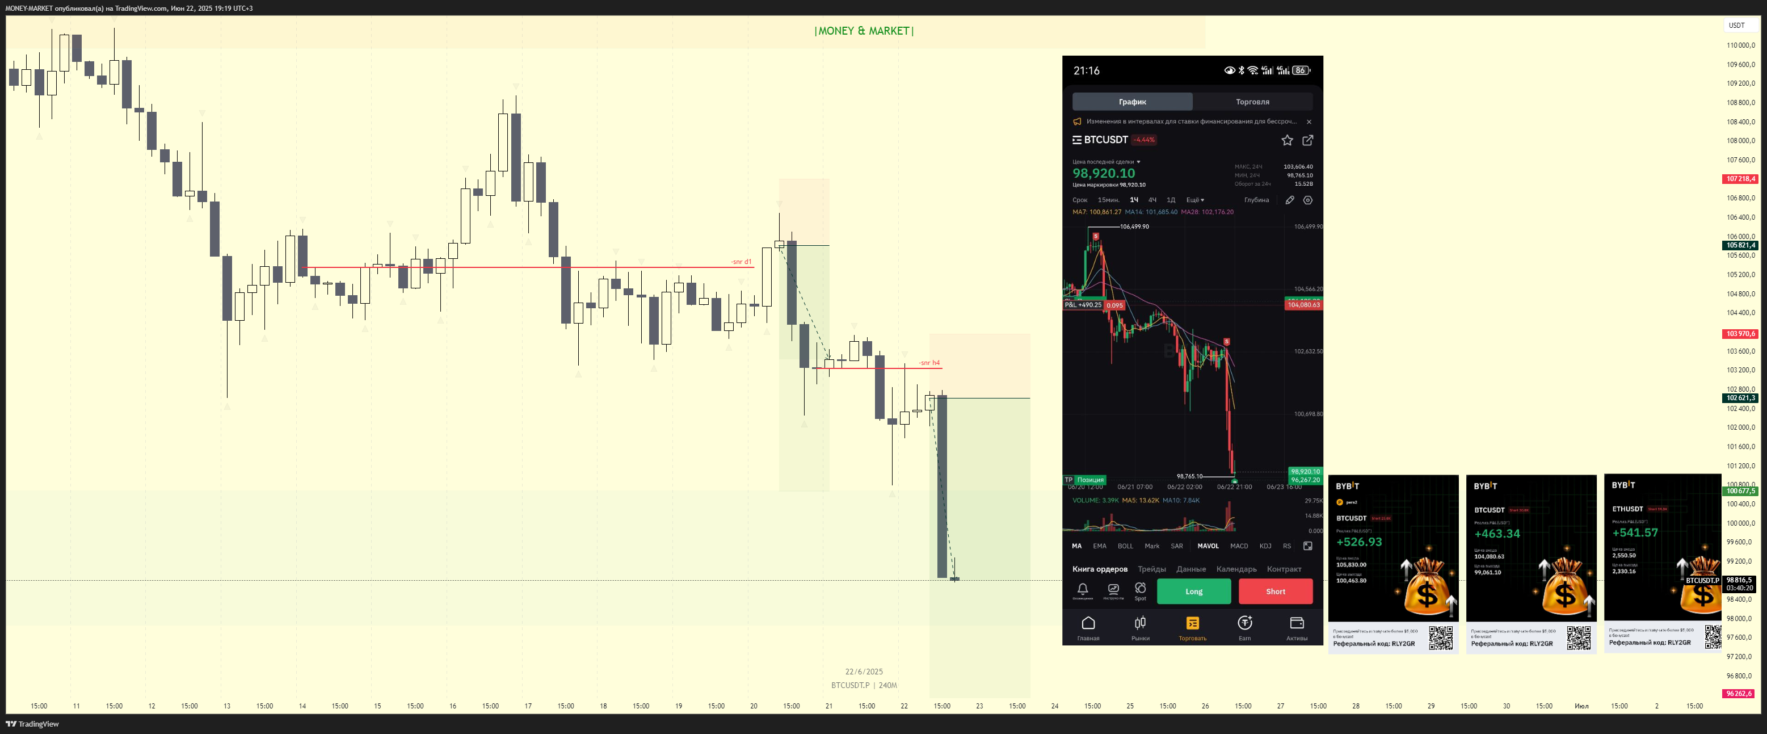Screen dimensions: 1767x734
Task: Toggle the KDJ sub-indicator
Action: 1265,546
